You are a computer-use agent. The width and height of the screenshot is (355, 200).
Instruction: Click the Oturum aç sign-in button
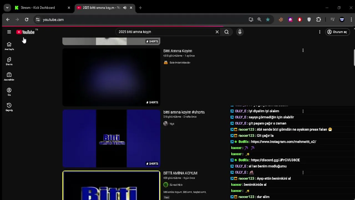pos(337,32)
